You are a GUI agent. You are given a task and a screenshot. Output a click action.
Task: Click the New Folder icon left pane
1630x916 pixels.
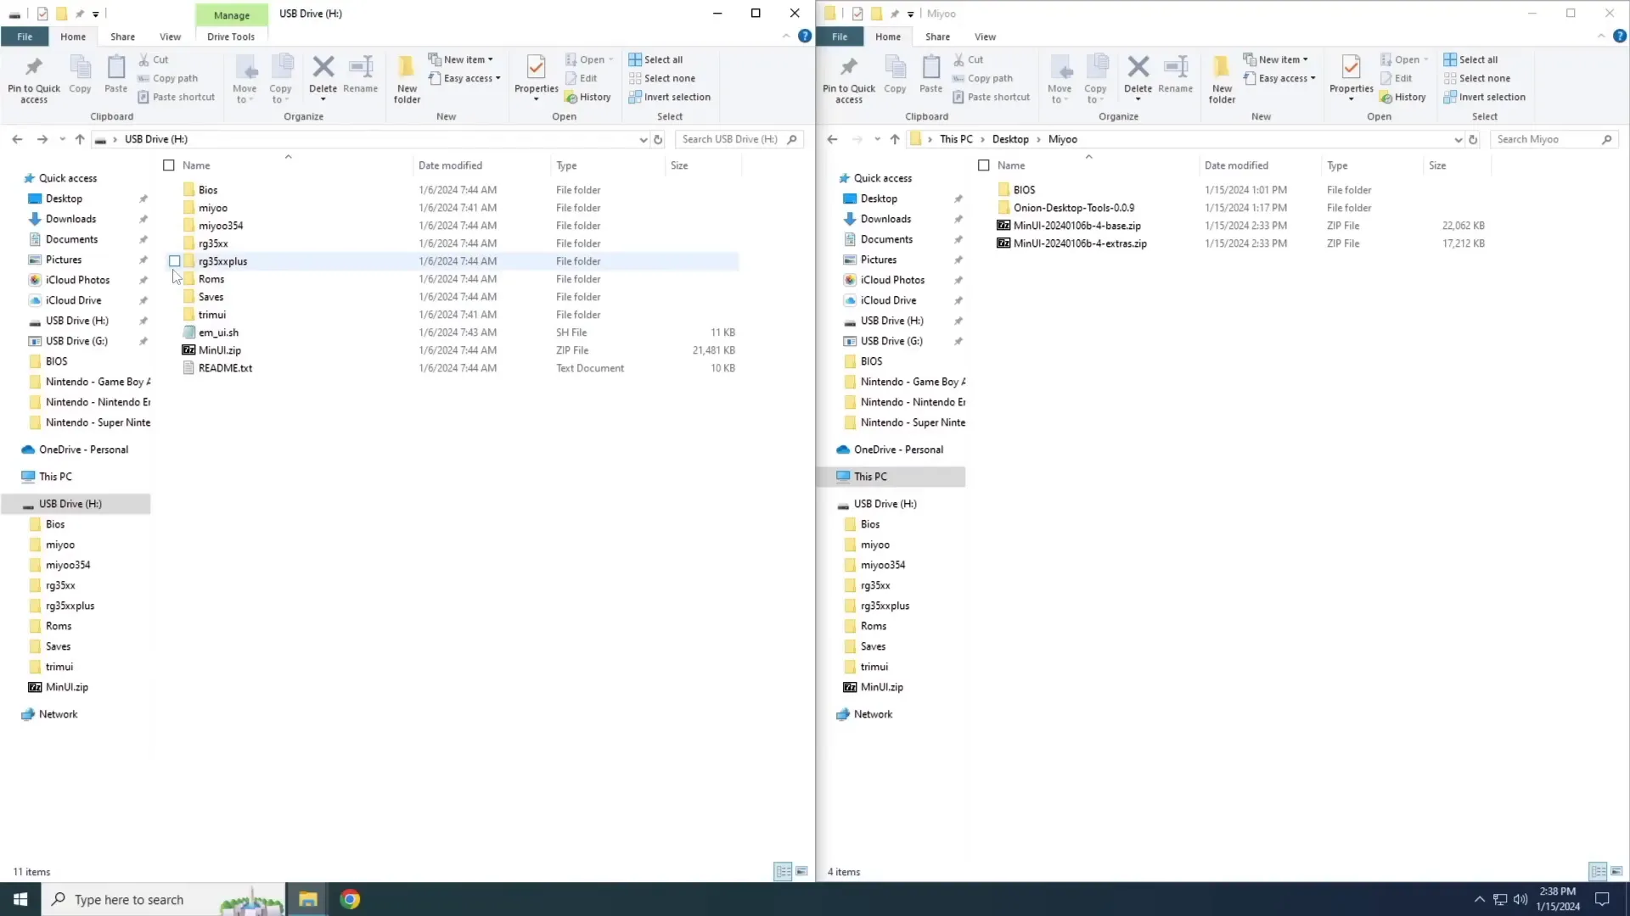click(407, 76)
